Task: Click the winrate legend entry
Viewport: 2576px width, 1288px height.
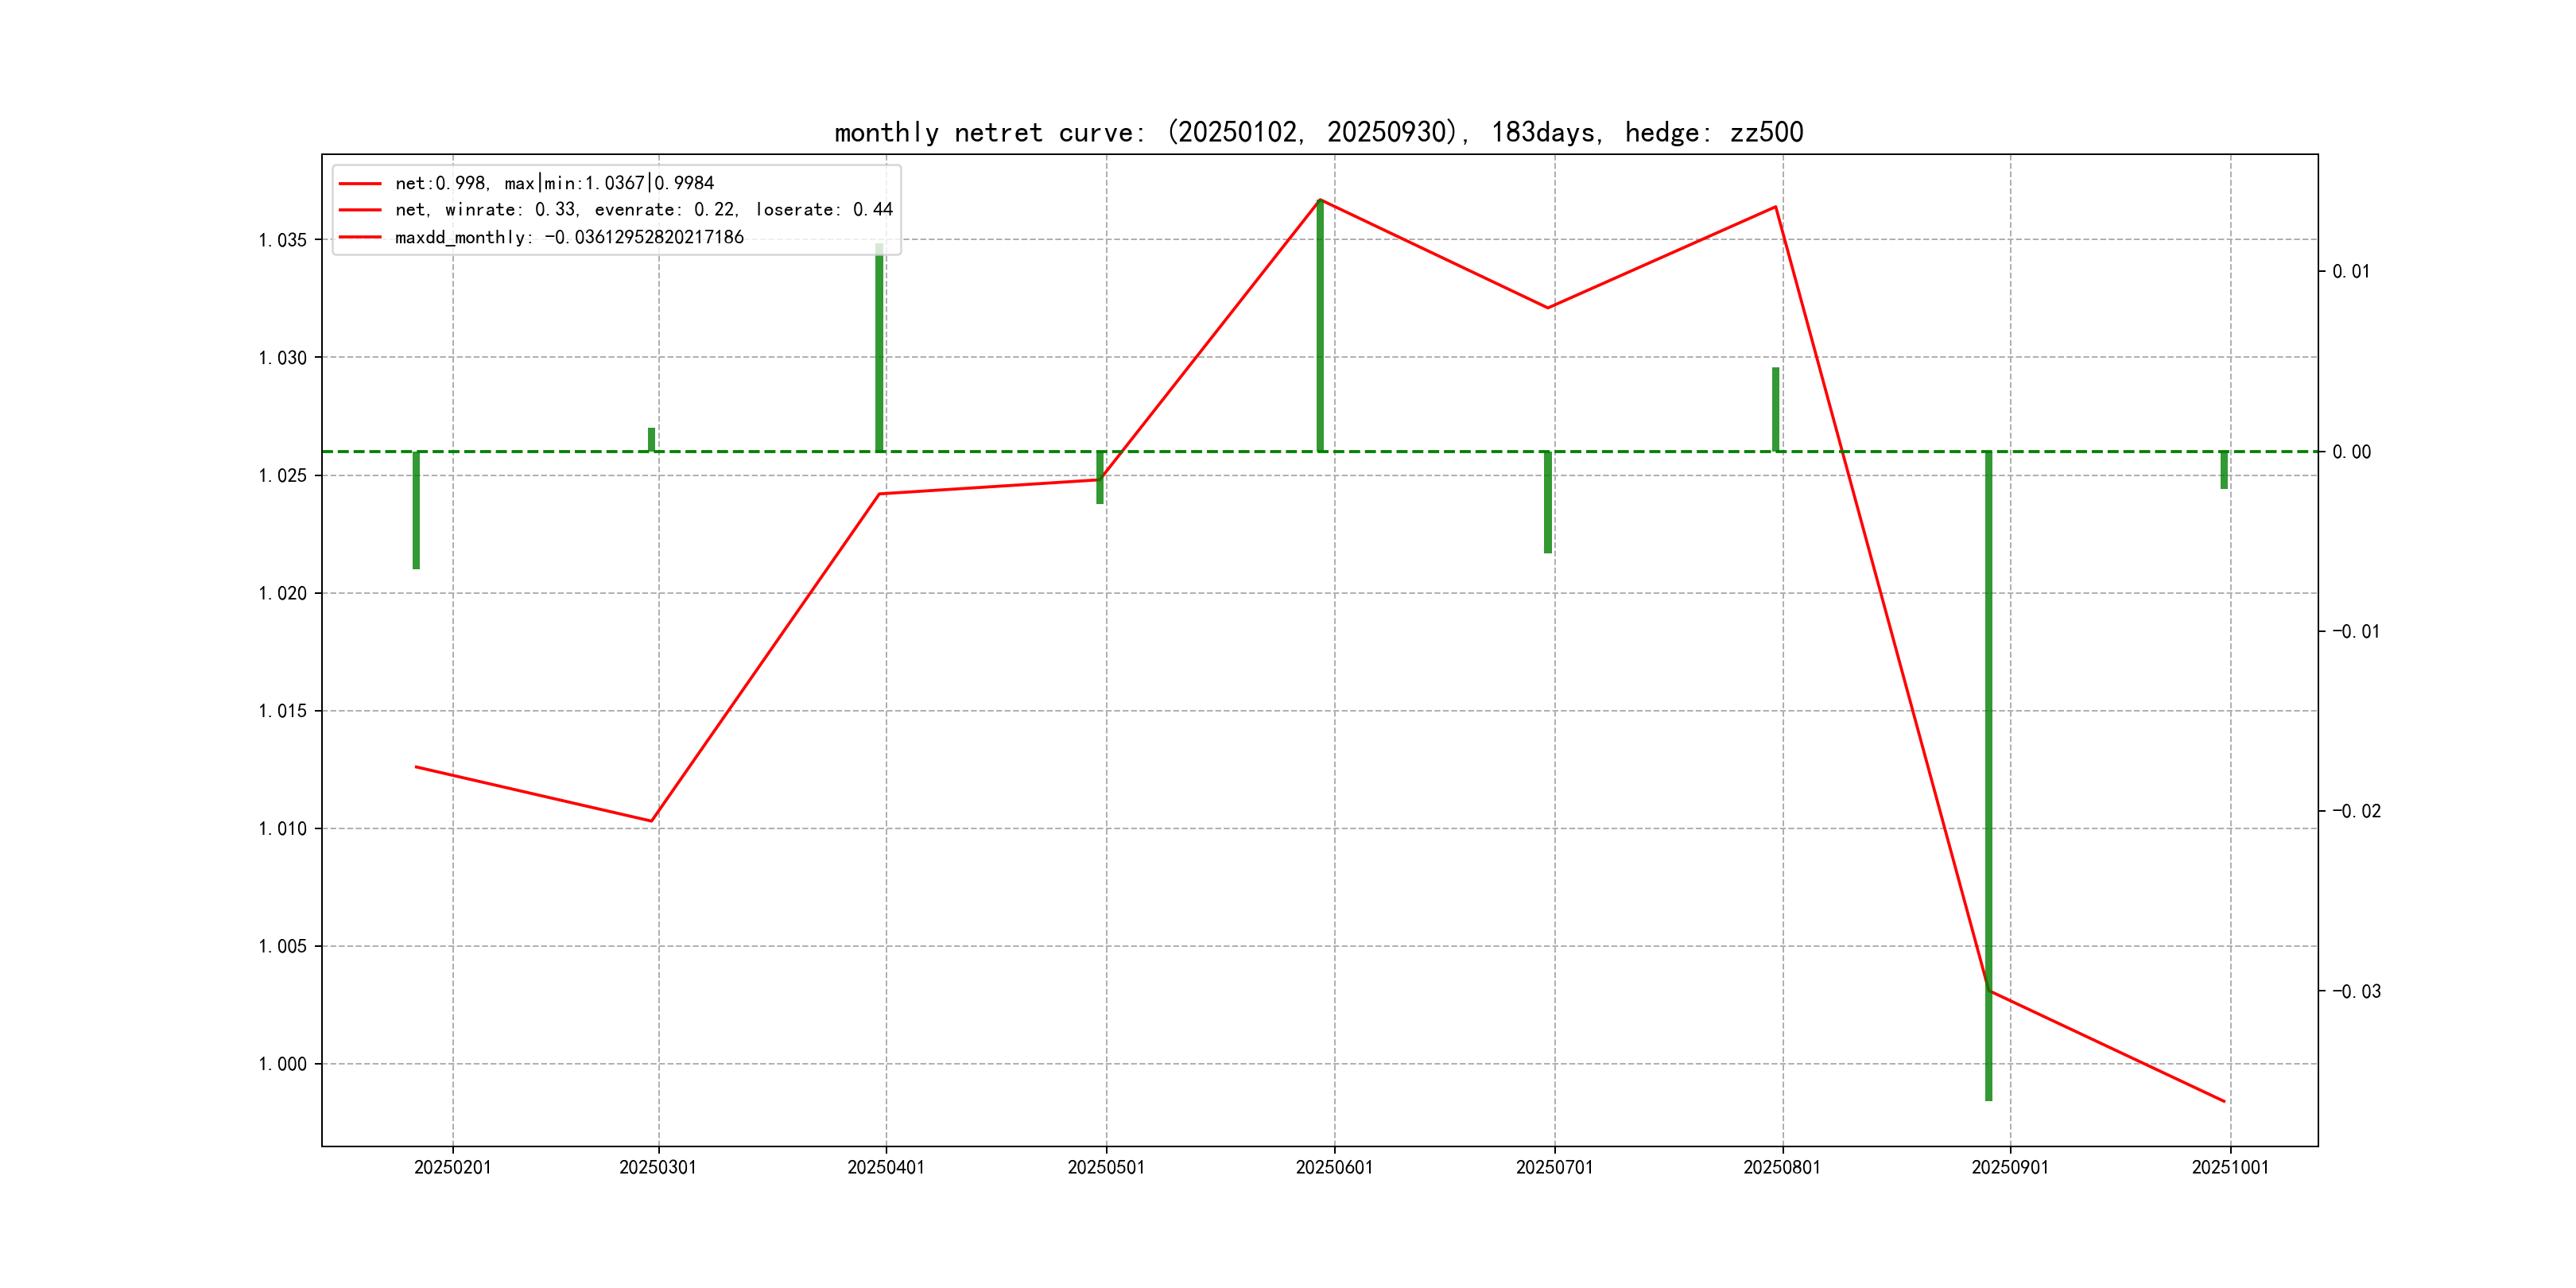Action: click(x=643, y=210)
